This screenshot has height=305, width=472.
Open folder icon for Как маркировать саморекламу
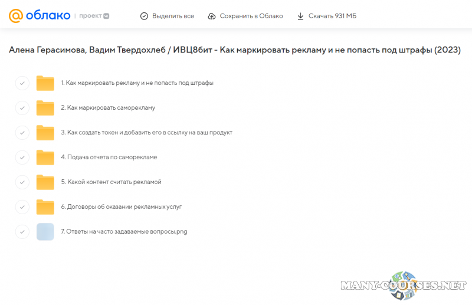[45, 108]
